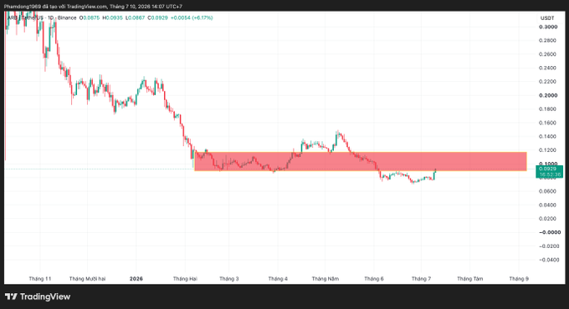Click the 0.3000 price axis label
This screenshot has height=309, width=569.
coord(548,28)
